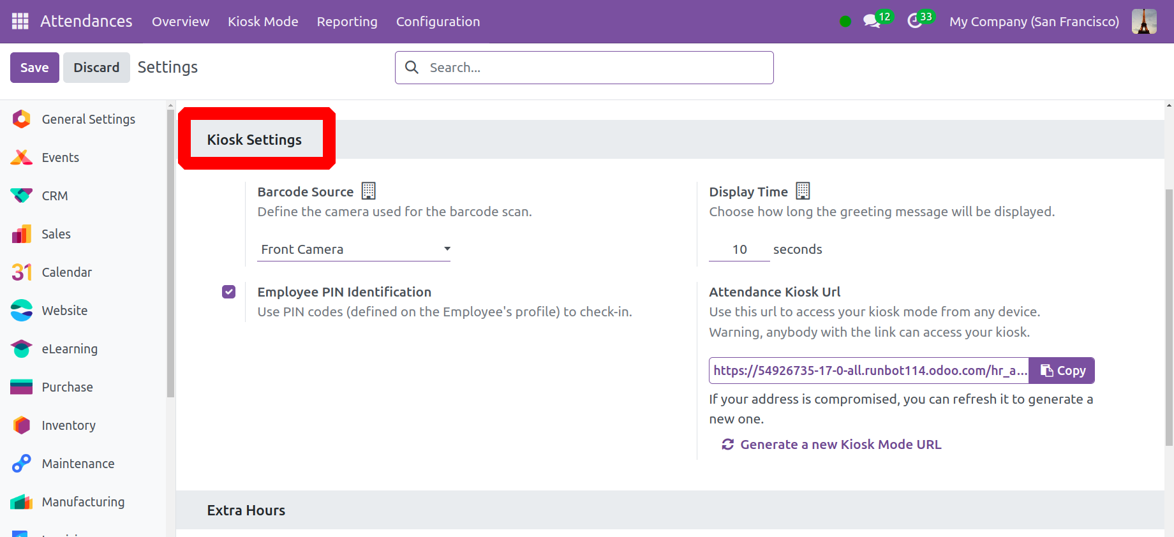The height and width of the screenshot is (537, 1174).
Task: Copy the Attendance Kiosk URL
Action: point(1062,371)
